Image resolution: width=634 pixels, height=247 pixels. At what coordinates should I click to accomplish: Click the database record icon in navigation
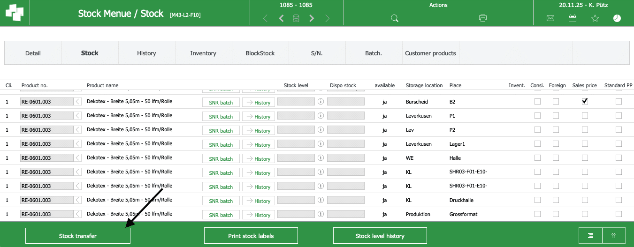click(x=296, y=18)
